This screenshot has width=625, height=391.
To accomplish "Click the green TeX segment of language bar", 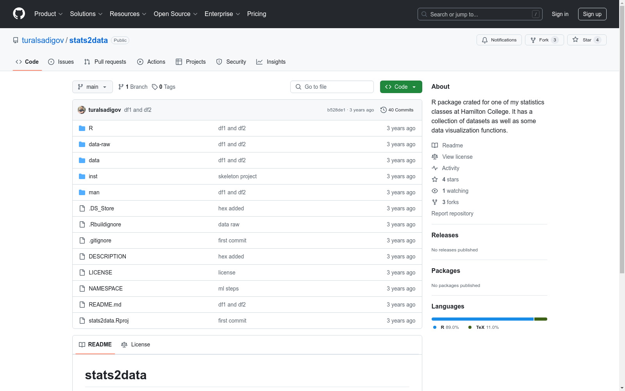I will 541,319.
